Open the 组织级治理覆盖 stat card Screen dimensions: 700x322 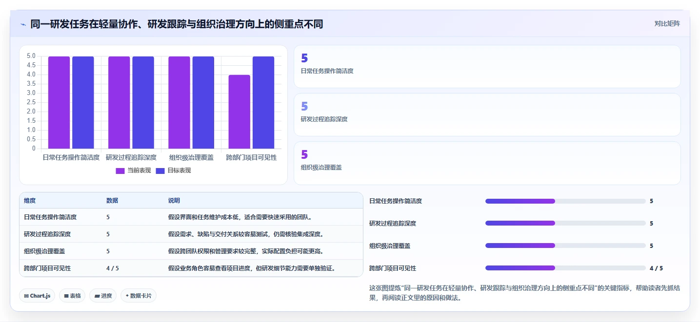pyautogui.click(x=487, y=163)
